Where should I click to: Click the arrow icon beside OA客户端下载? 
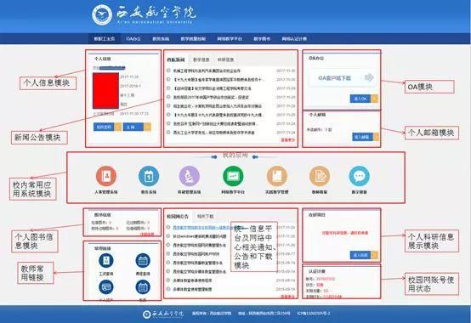point(369,77)
